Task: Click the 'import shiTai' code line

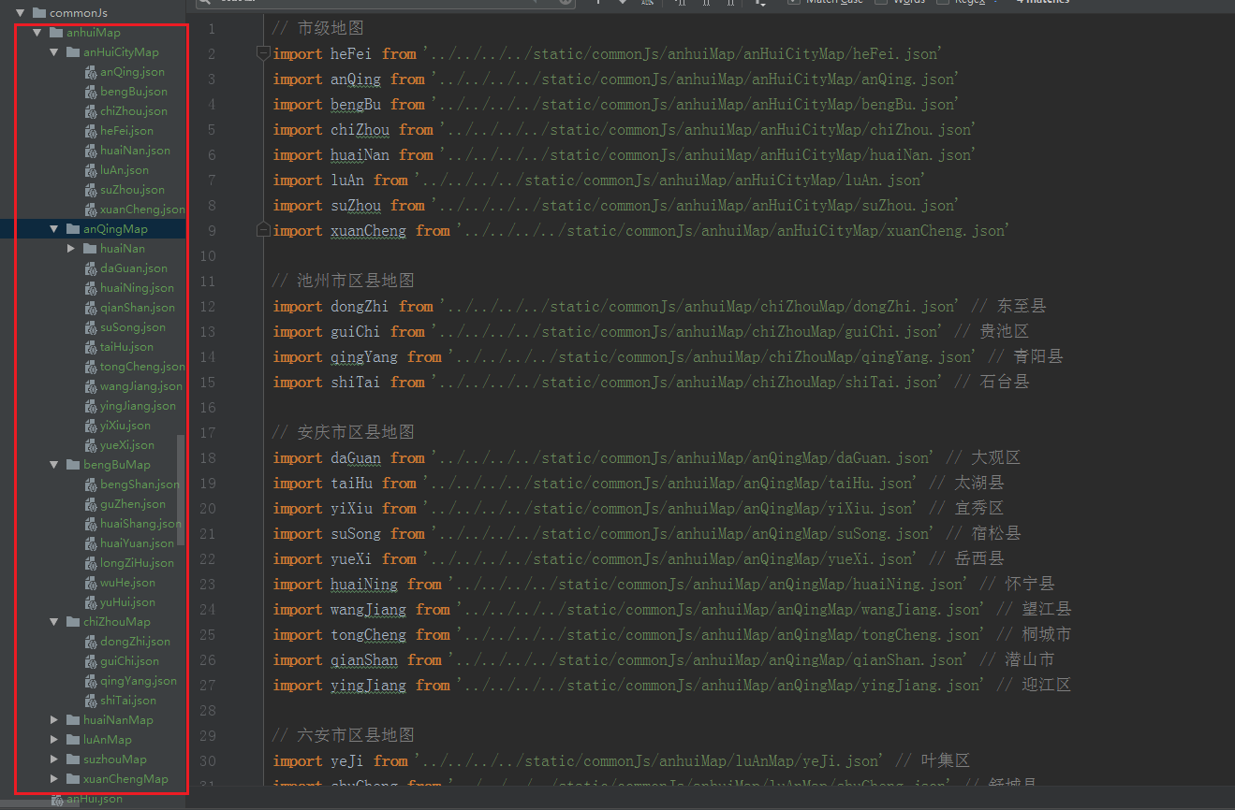Action: pyautogui.click(x=651, y=382)
